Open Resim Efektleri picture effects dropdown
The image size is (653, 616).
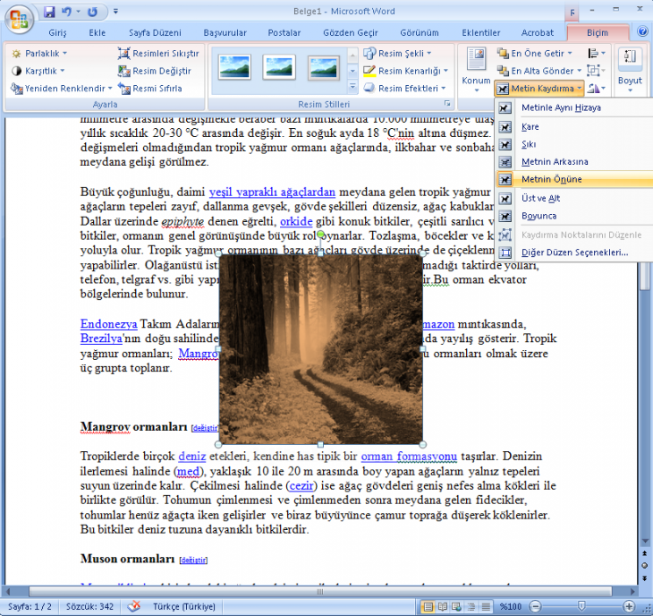point(405,89)
